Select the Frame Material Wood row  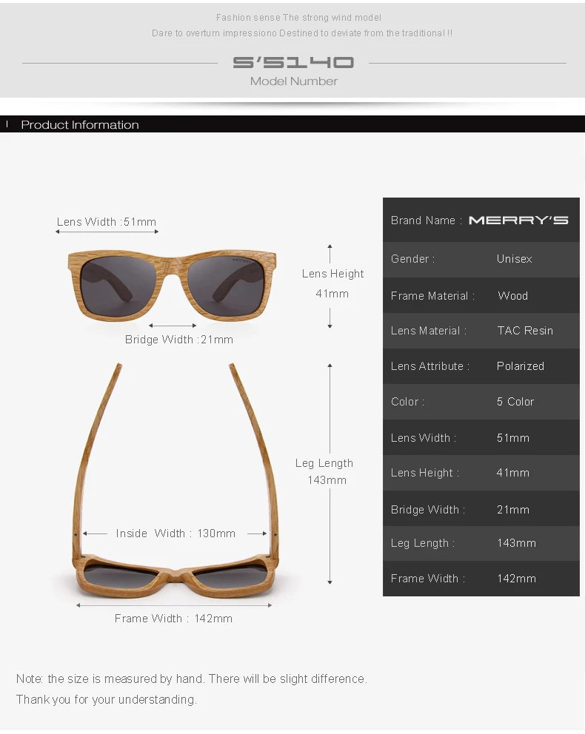481,295
